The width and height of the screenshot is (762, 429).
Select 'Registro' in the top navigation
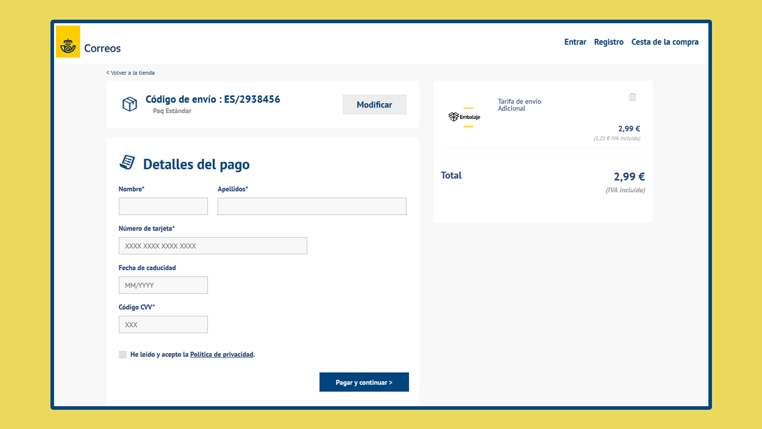[608, 42]
